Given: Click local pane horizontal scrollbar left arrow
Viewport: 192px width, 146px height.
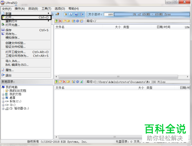Looking at the screenshot, I should pyautogui.click(x=56, y=137).
